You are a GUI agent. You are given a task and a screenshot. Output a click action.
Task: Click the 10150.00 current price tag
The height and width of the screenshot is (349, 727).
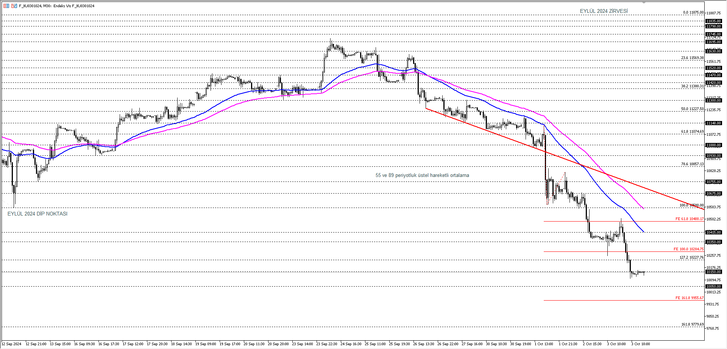click(x=713, y=272)
